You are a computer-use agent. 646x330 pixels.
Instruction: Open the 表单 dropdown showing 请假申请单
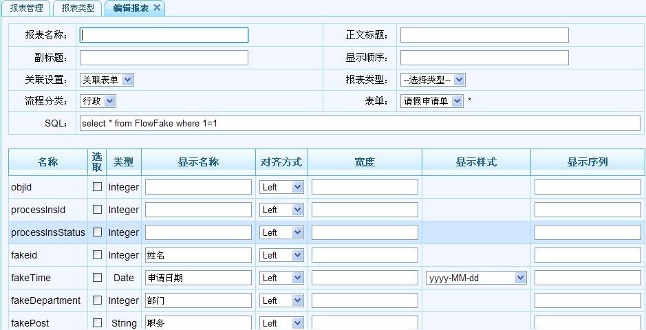(432, 101)
